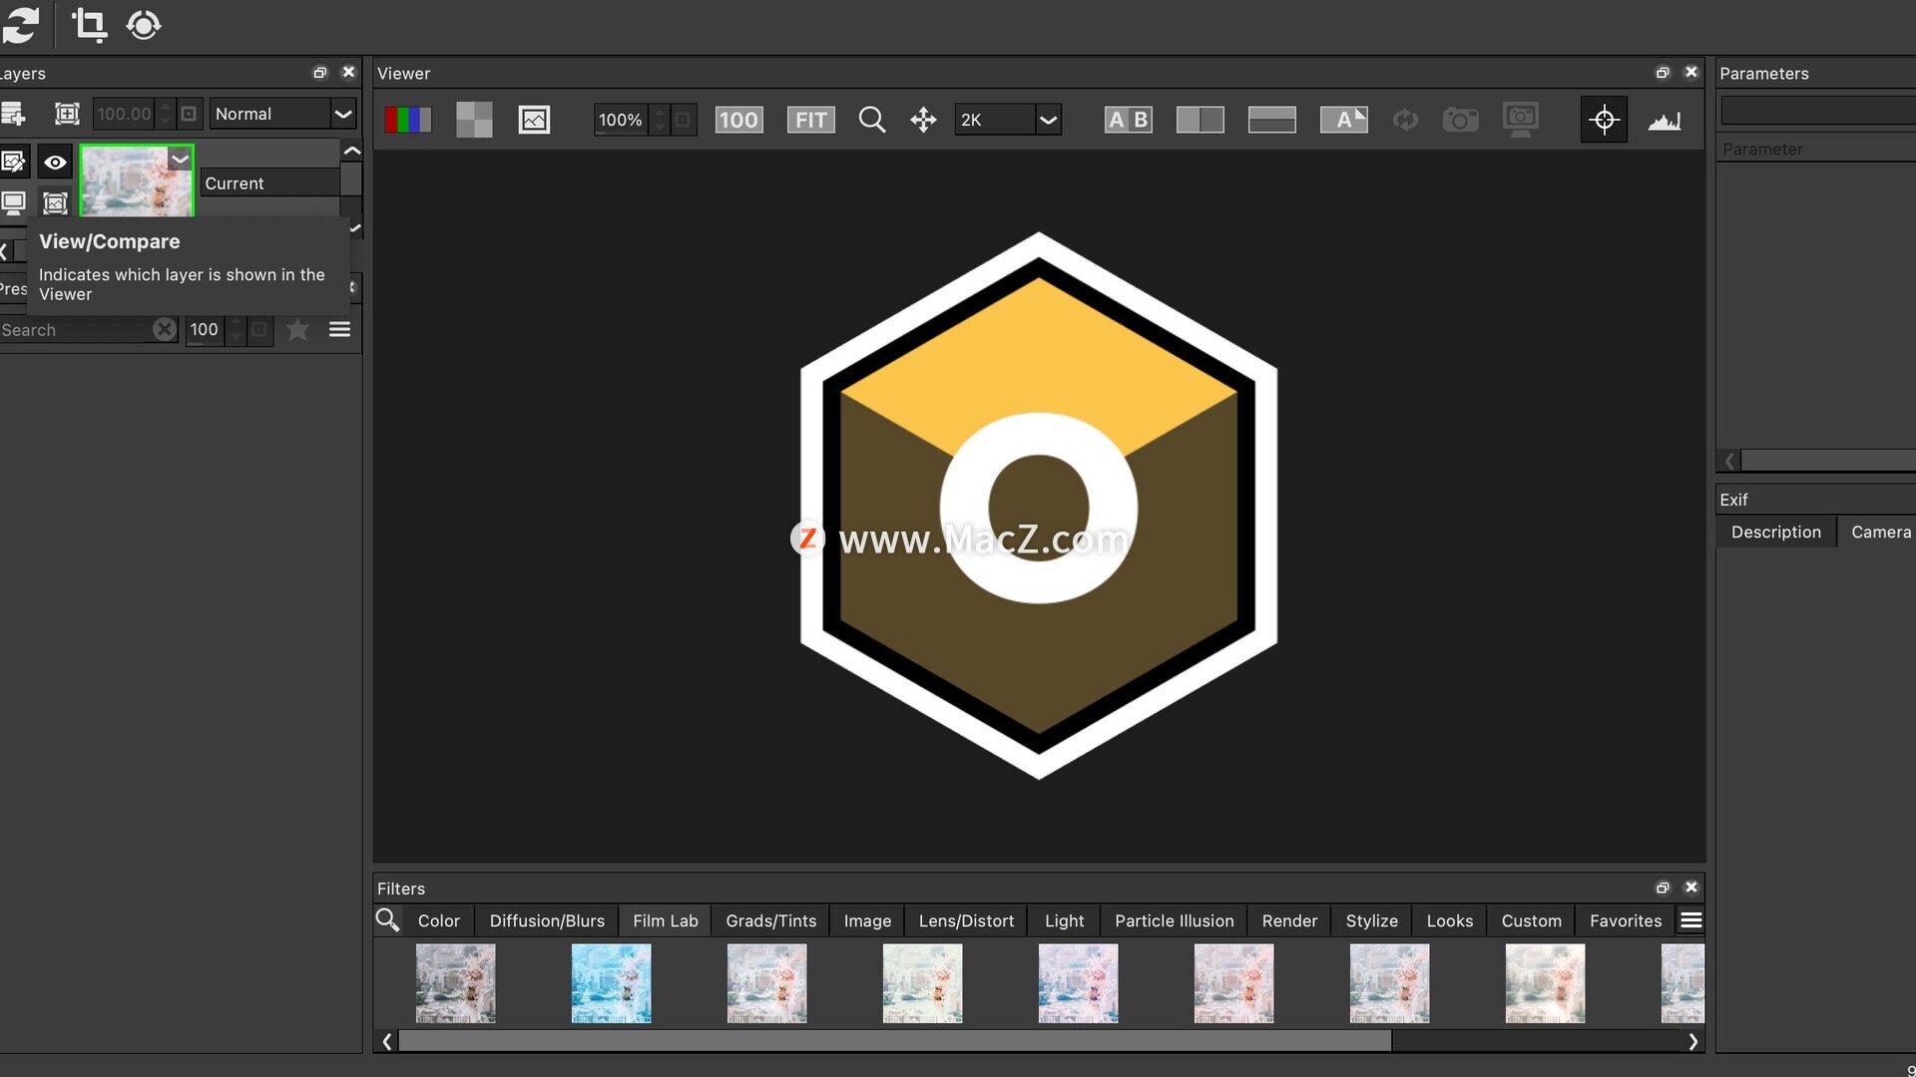The image size is (1916, 1077).
Task: Click the Filters scroll left arrow
Action: click(387, 1041)
